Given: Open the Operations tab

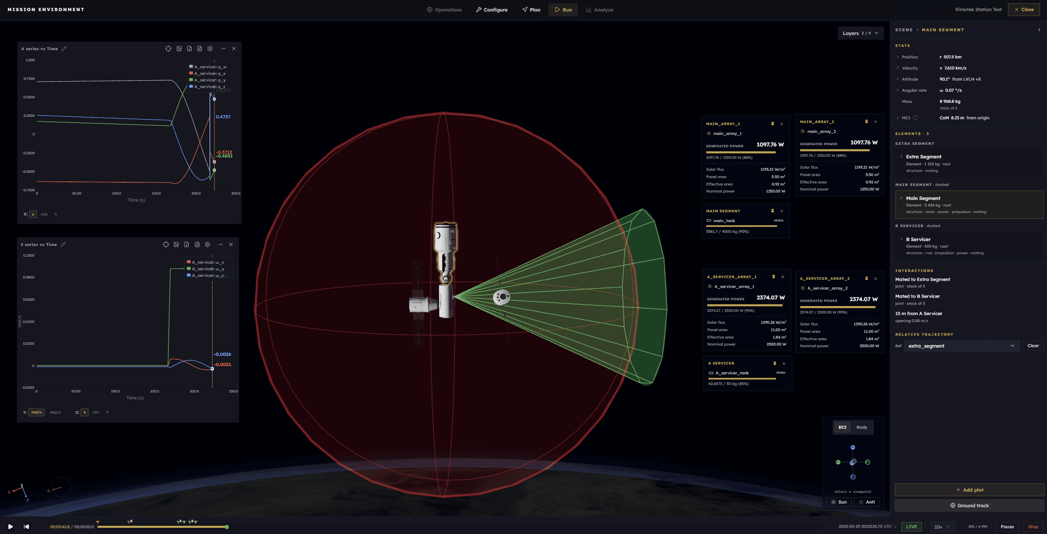Looking at the screenshot, I should click(x=444, y=10).
